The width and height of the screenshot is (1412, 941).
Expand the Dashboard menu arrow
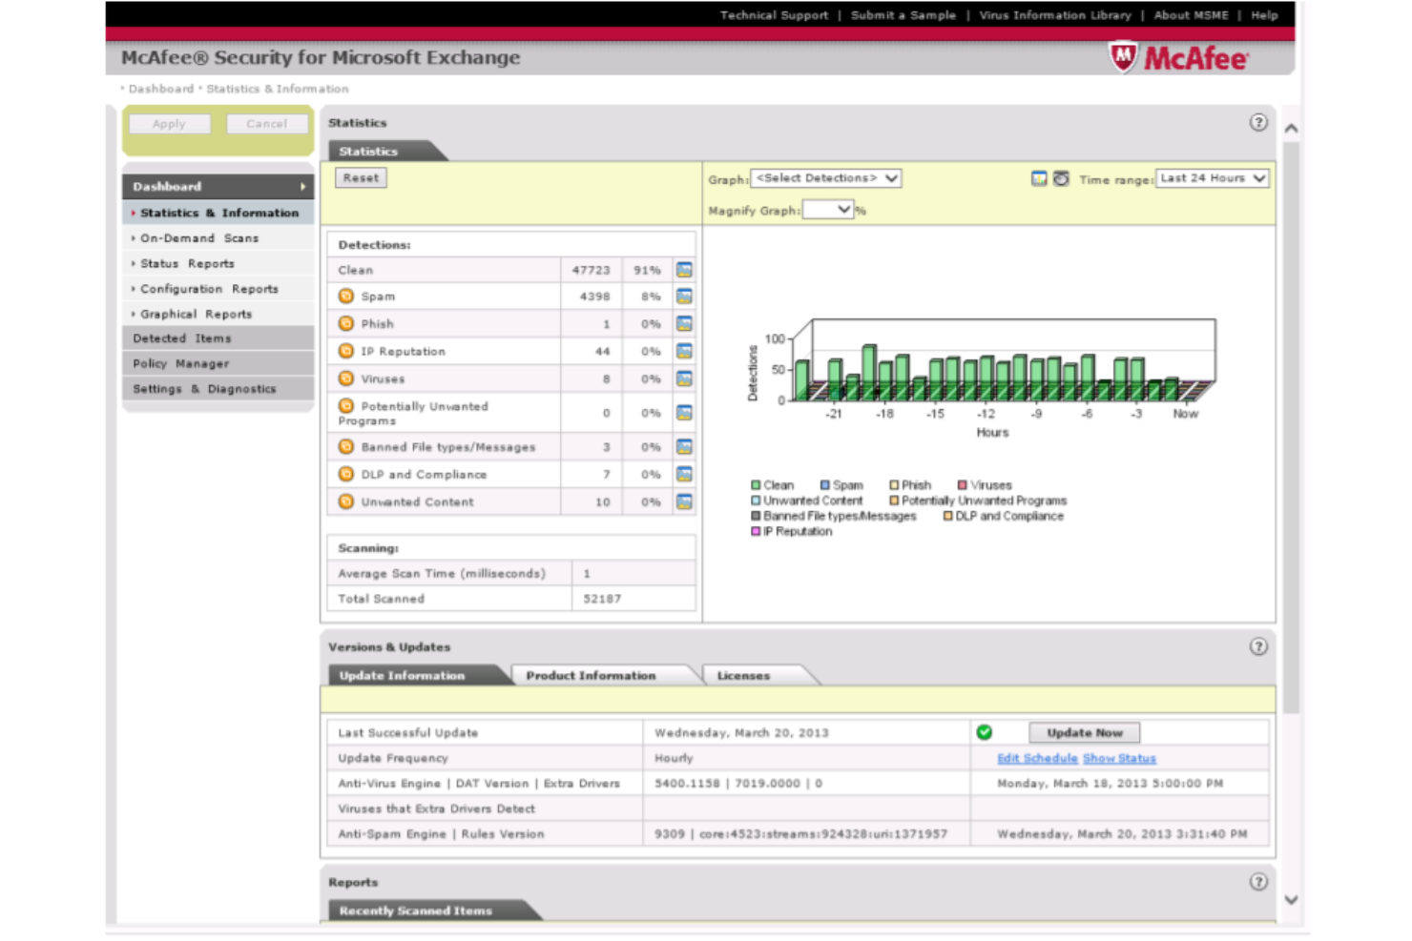(x=303, y=187)
